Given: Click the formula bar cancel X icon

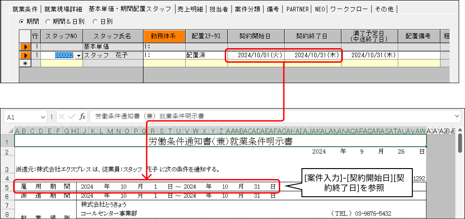Looking at the screenshot, I should click(62, 116).
